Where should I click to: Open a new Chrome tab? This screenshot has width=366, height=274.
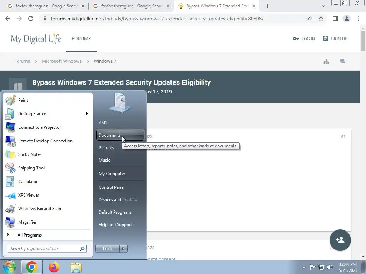(267, 6)
